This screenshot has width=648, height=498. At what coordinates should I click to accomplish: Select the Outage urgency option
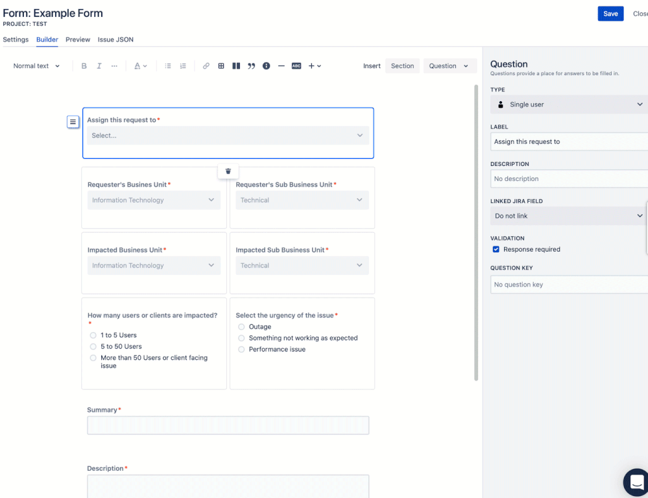[241, 327]
